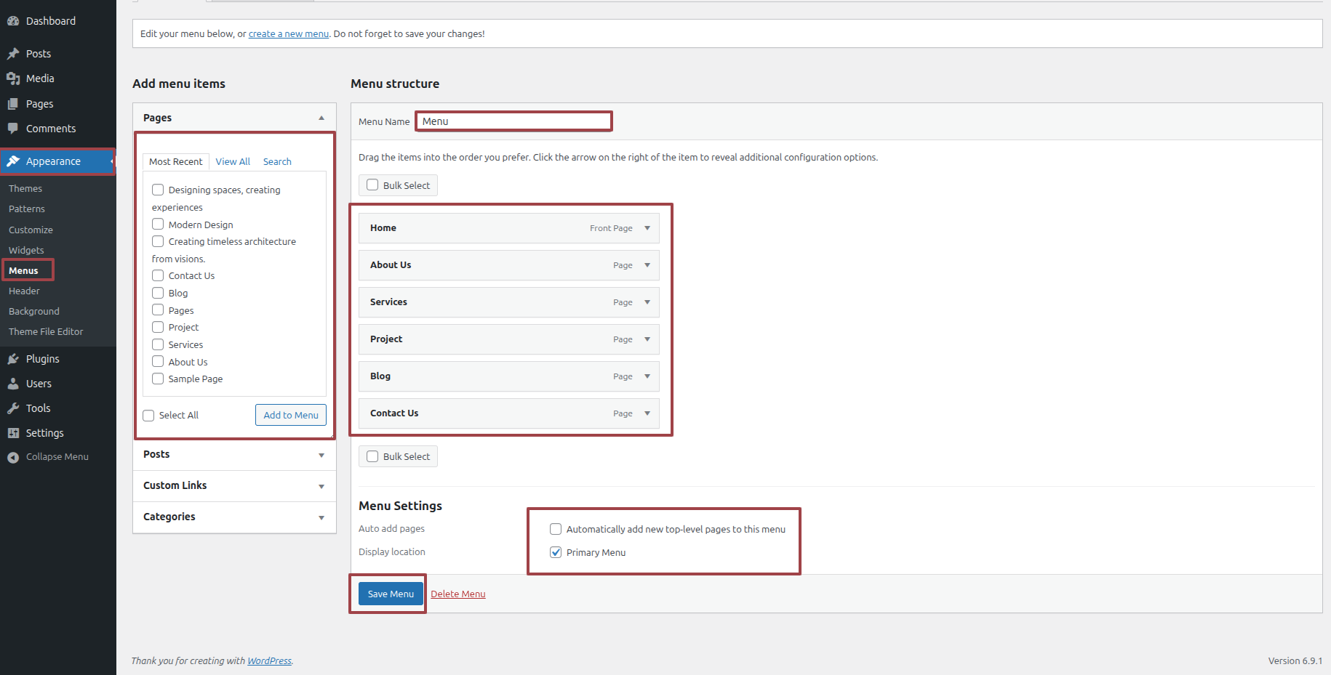Expand the Home menu item arrow
Screen dimensions: 1331x675
coord(647,228)
